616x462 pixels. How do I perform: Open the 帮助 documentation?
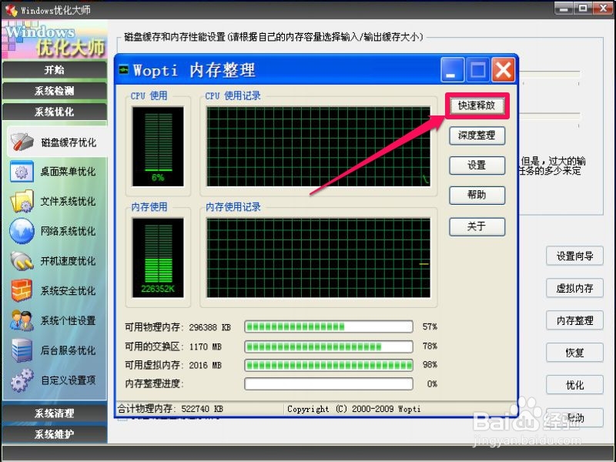(x=477, y=195)
